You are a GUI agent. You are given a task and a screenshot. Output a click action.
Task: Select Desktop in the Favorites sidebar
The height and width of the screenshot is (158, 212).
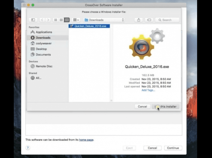[41, 49]
